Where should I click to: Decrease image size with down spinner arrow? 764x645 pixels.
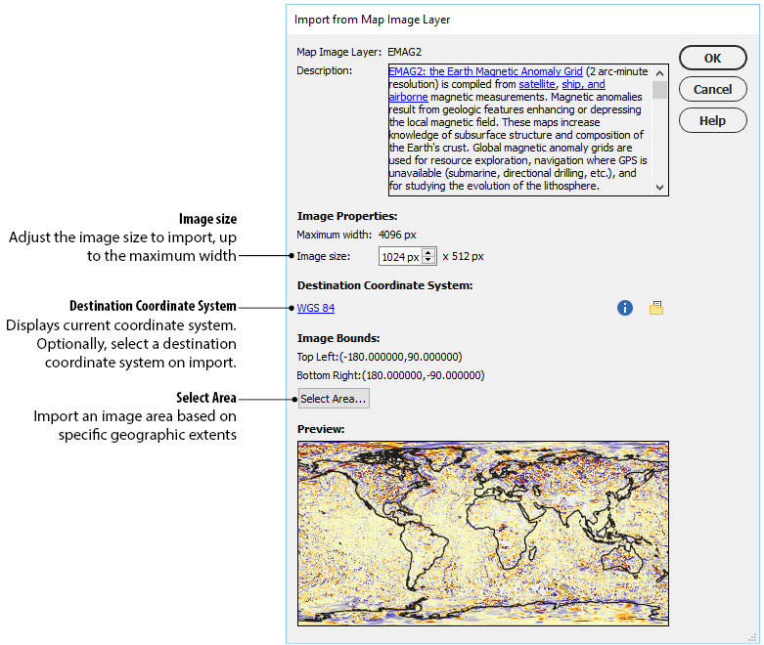click(428, 260)
